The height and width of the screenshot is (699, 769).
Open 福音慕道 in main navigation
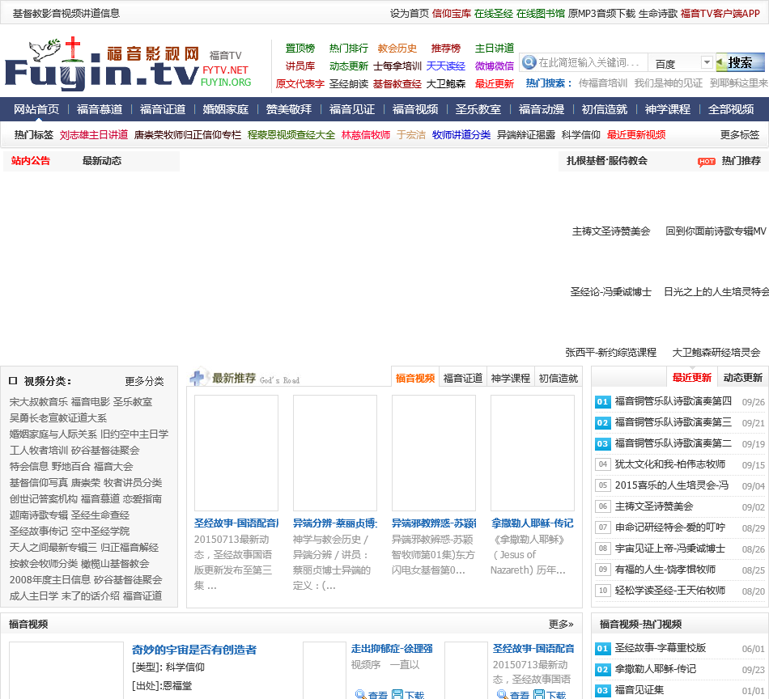(100, 109)
